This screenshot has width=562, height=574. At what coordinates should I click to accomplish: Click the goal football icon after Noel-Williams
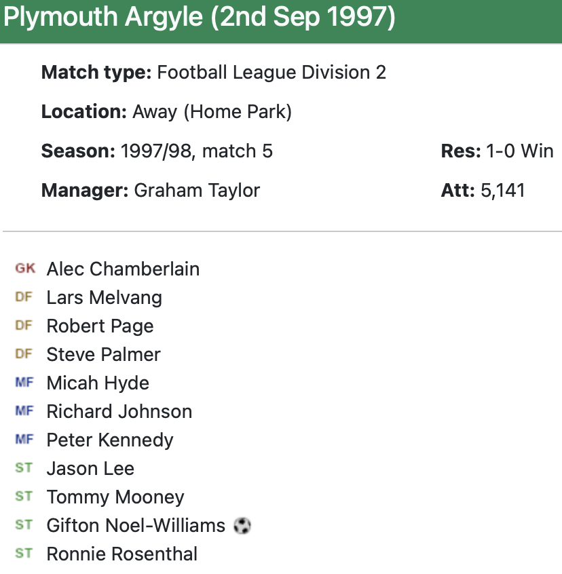pyautogui.click(x=242, y=525)
